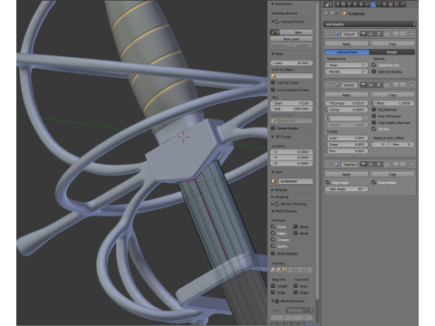This screenshot has width=435, height=326.
Task: Toggle Solidify modifier render visibility icon
Action: (363, 85)
